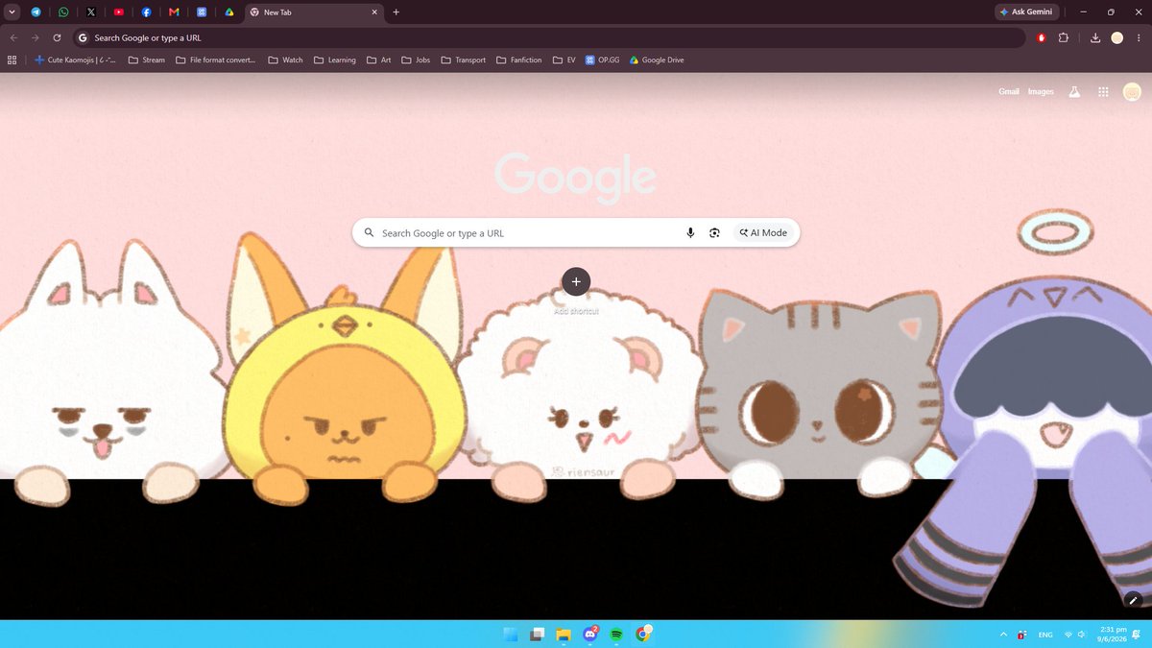Switch to the pinned Gmail tab
Viewport: 1152px width, 648px height.
tap(174, 12)
